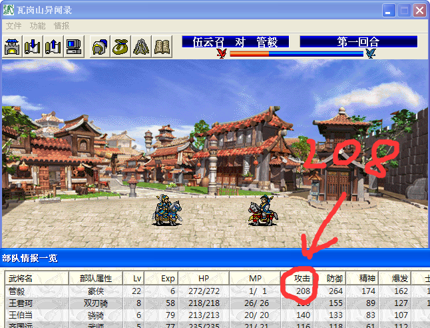Click the 瓦岗山异闻录 title bar app icon

pyautogui.click(x=9, y=10)
